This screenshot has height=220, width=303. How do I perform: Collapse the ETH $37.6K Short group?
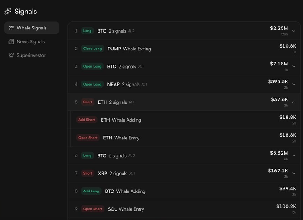click(x=294, y=102)
